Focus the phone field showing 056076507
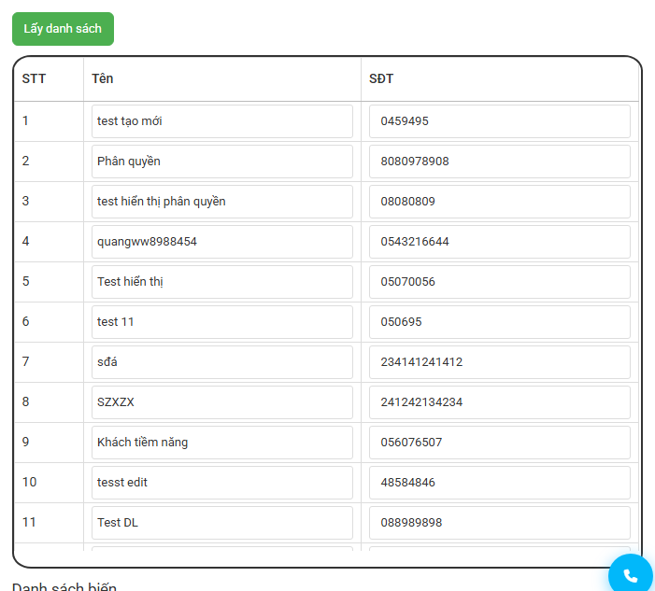The image size is (655, 591). coord(500,443)
